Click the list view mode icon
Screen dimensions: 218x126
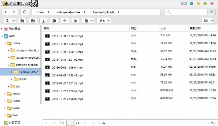[x=206, y=21]
